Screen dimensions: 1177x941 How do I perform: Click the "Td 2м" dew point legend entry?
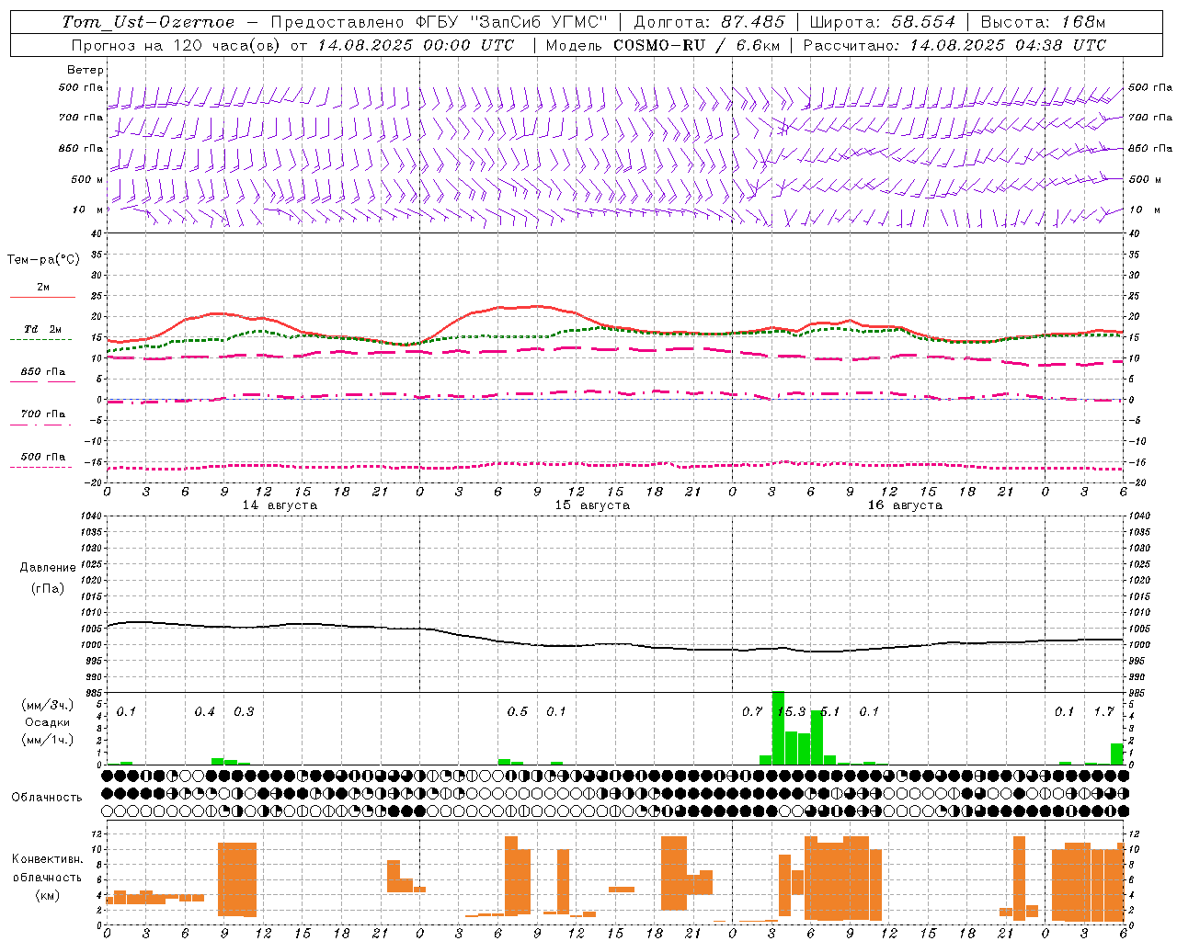click(x=42, y=329)
